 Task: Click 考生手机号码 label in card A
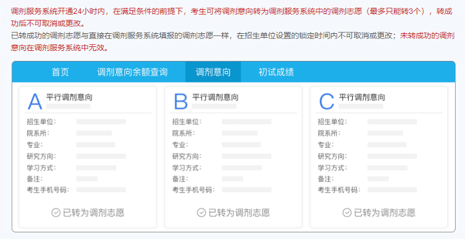point(48,189)
